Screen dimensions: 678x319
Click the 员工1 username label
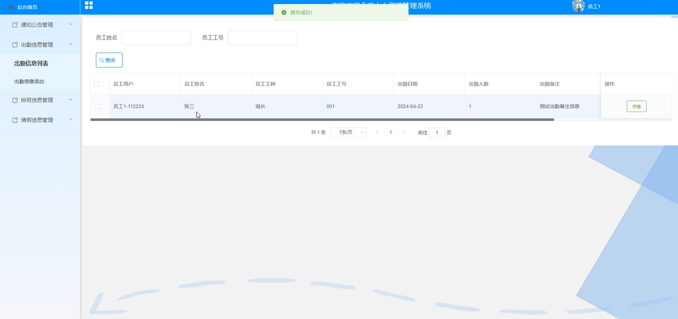click(x=594, y=7)
